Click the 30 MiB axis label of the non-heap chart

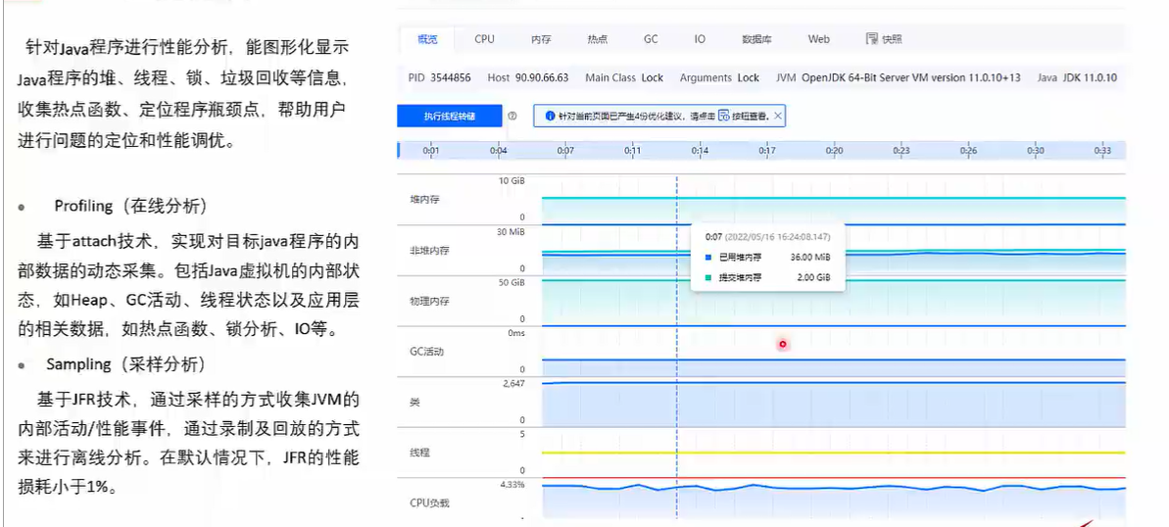[x=511, y=232]
